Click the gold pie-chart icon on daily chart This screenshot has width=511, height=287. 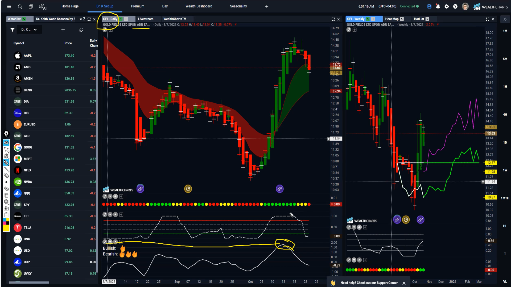click(188, 189)
